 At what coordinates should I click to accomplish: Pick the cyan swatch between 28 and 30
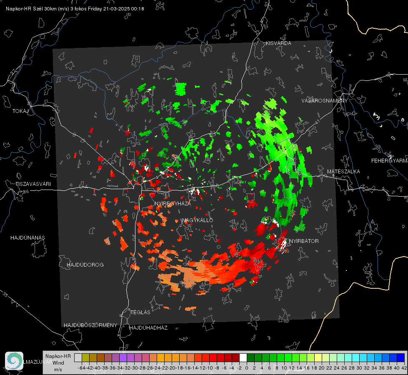coord(356,357)
